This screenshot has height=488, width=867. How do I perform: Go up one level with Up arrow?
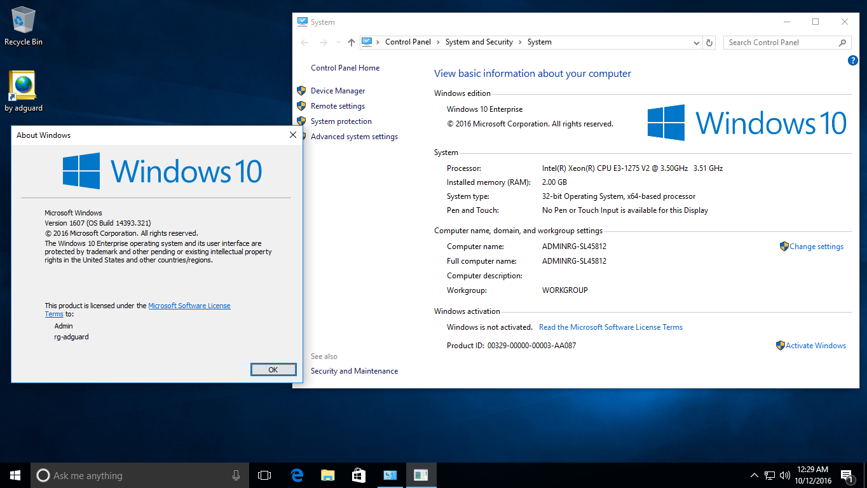(x=351, y=43)
